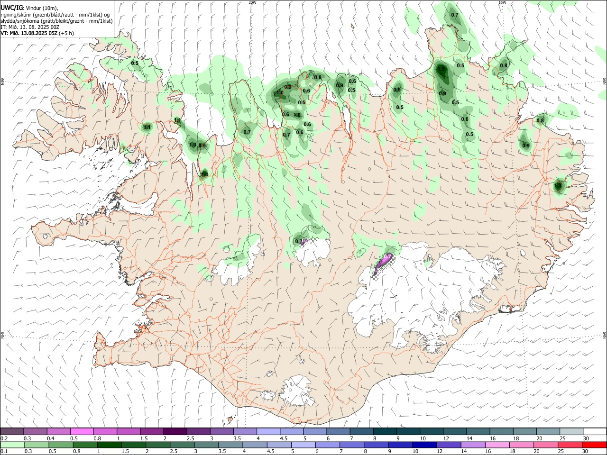Click the '0.2' legend label

pos(4,438)
